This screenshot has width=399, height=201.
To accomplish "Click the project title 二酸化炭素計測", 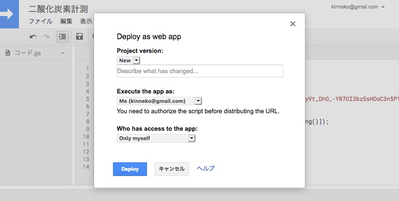I will pyautogui.click(x=58, y=9).
